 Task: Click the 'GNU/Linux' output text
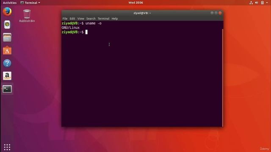(71, 27)
